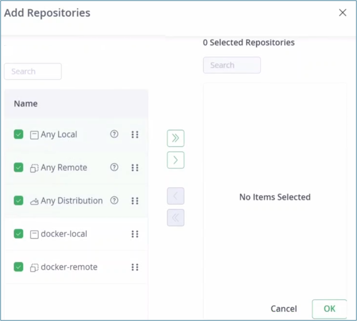Click Cancel to dismiss the dialog
357x321 pixels.
284,309
